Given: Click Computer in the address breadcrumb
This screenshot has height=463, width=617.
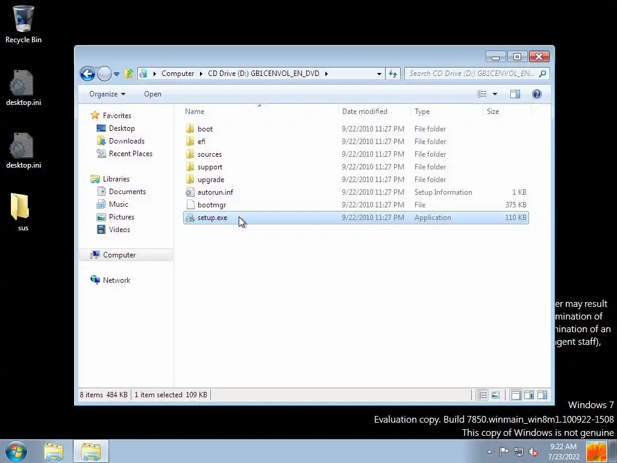Looking at the screenshot, I should 178,74.
